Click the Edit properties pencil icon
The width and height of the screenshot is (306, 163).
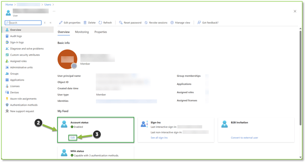click(61, 23)
